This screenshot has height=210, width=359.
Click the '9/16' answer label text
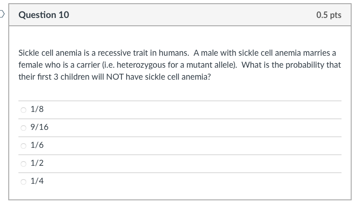(x=40, y=127)
